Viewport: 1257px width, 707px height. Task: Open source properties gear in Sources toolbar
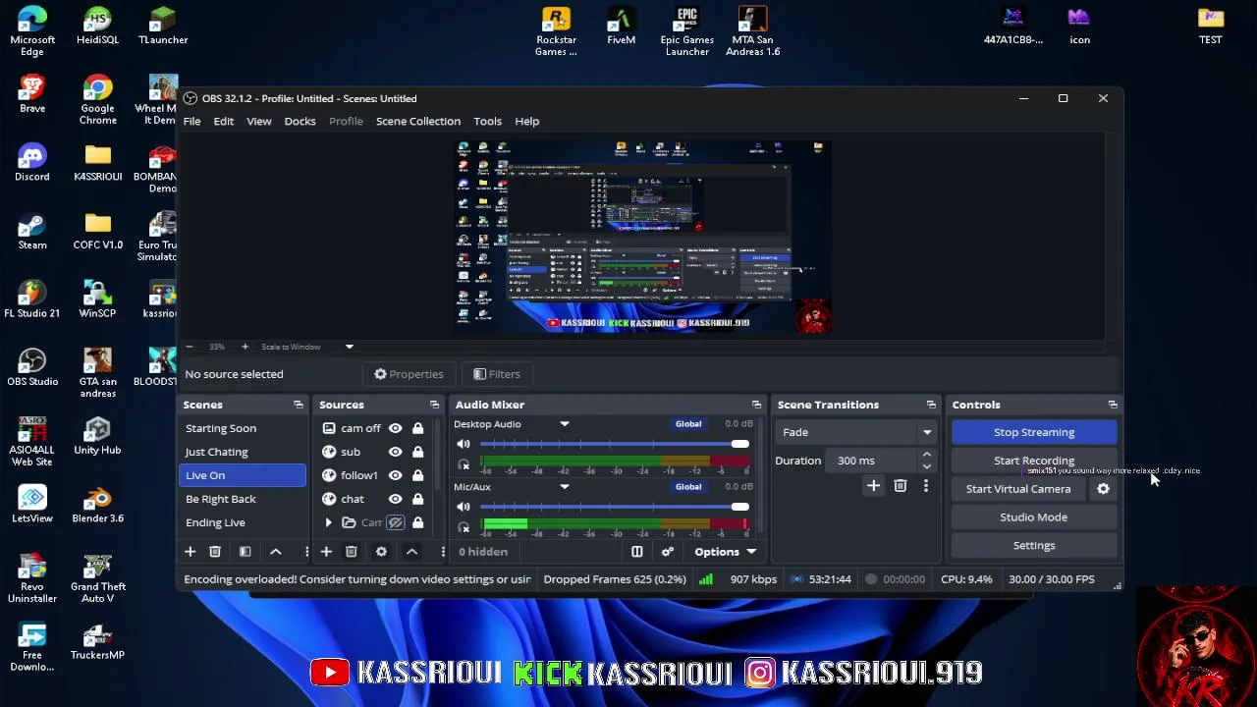click(x=381, y=552)
